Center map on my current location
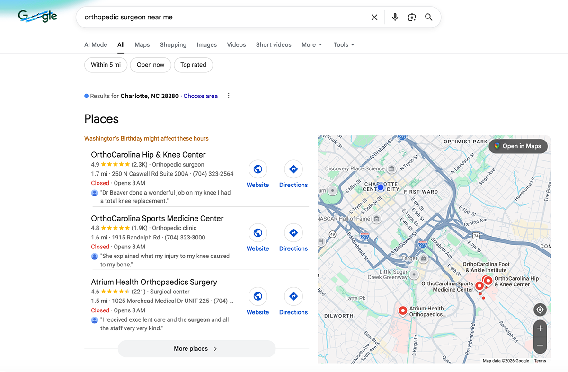The width and height of the screenshot is (568, 372). click(540, 310)
